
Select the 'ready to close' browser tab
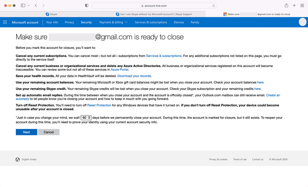tap(256, 14)
